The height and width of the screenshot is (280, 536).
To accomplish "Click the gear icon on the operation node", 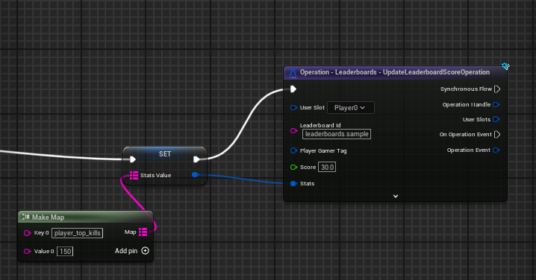I will [505, 66].
